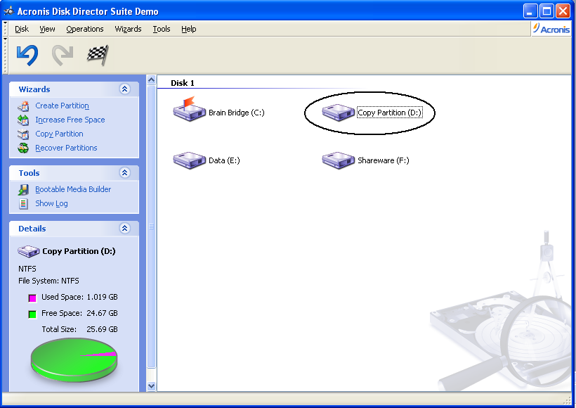Click the Copy Partition (D:) Details heading
This screenshot has height=408, width=576.
79,251
